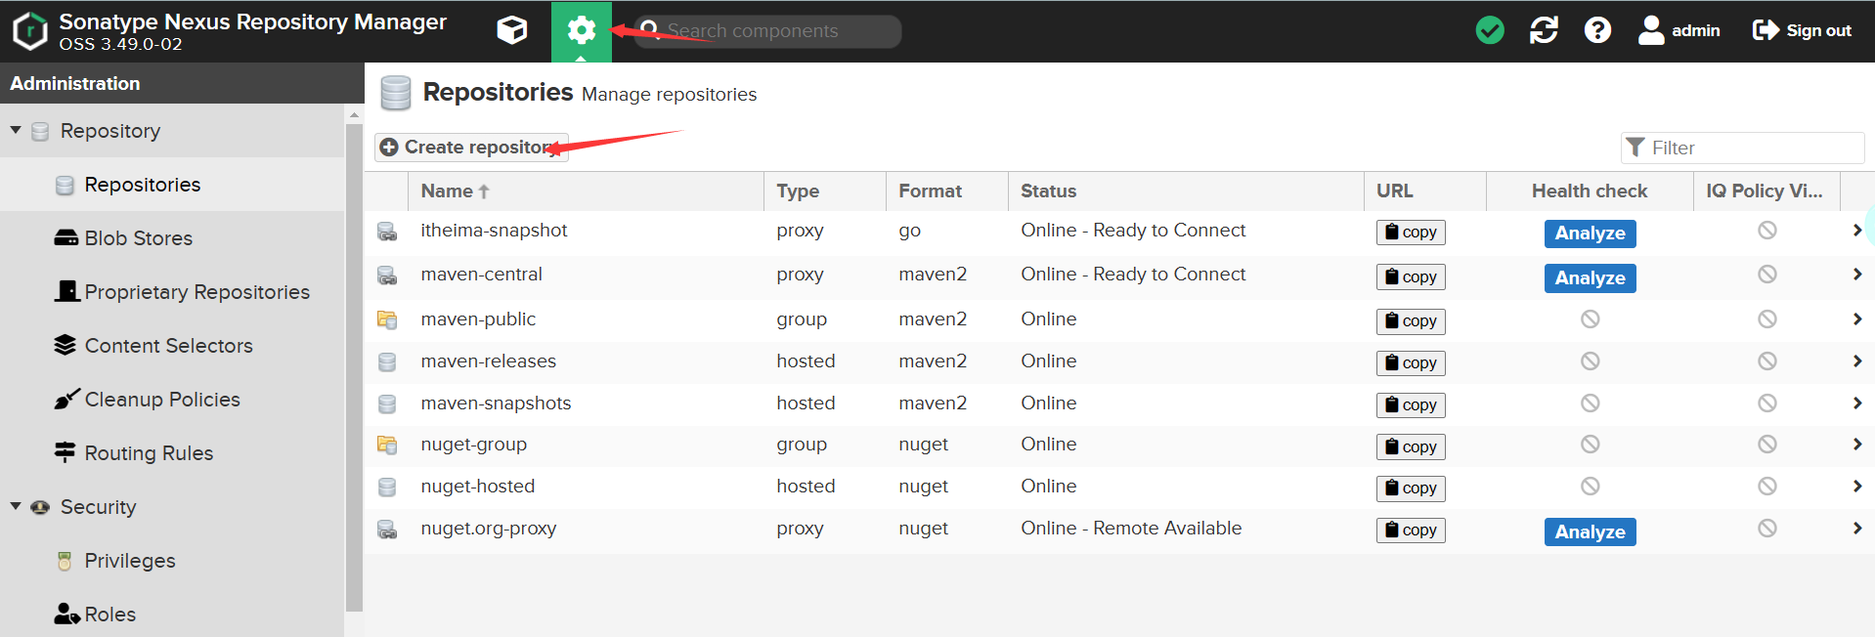This screenshot has height=637, width=1875.
Task: Click the admin user account icon
Action: tap(1651, 31)
